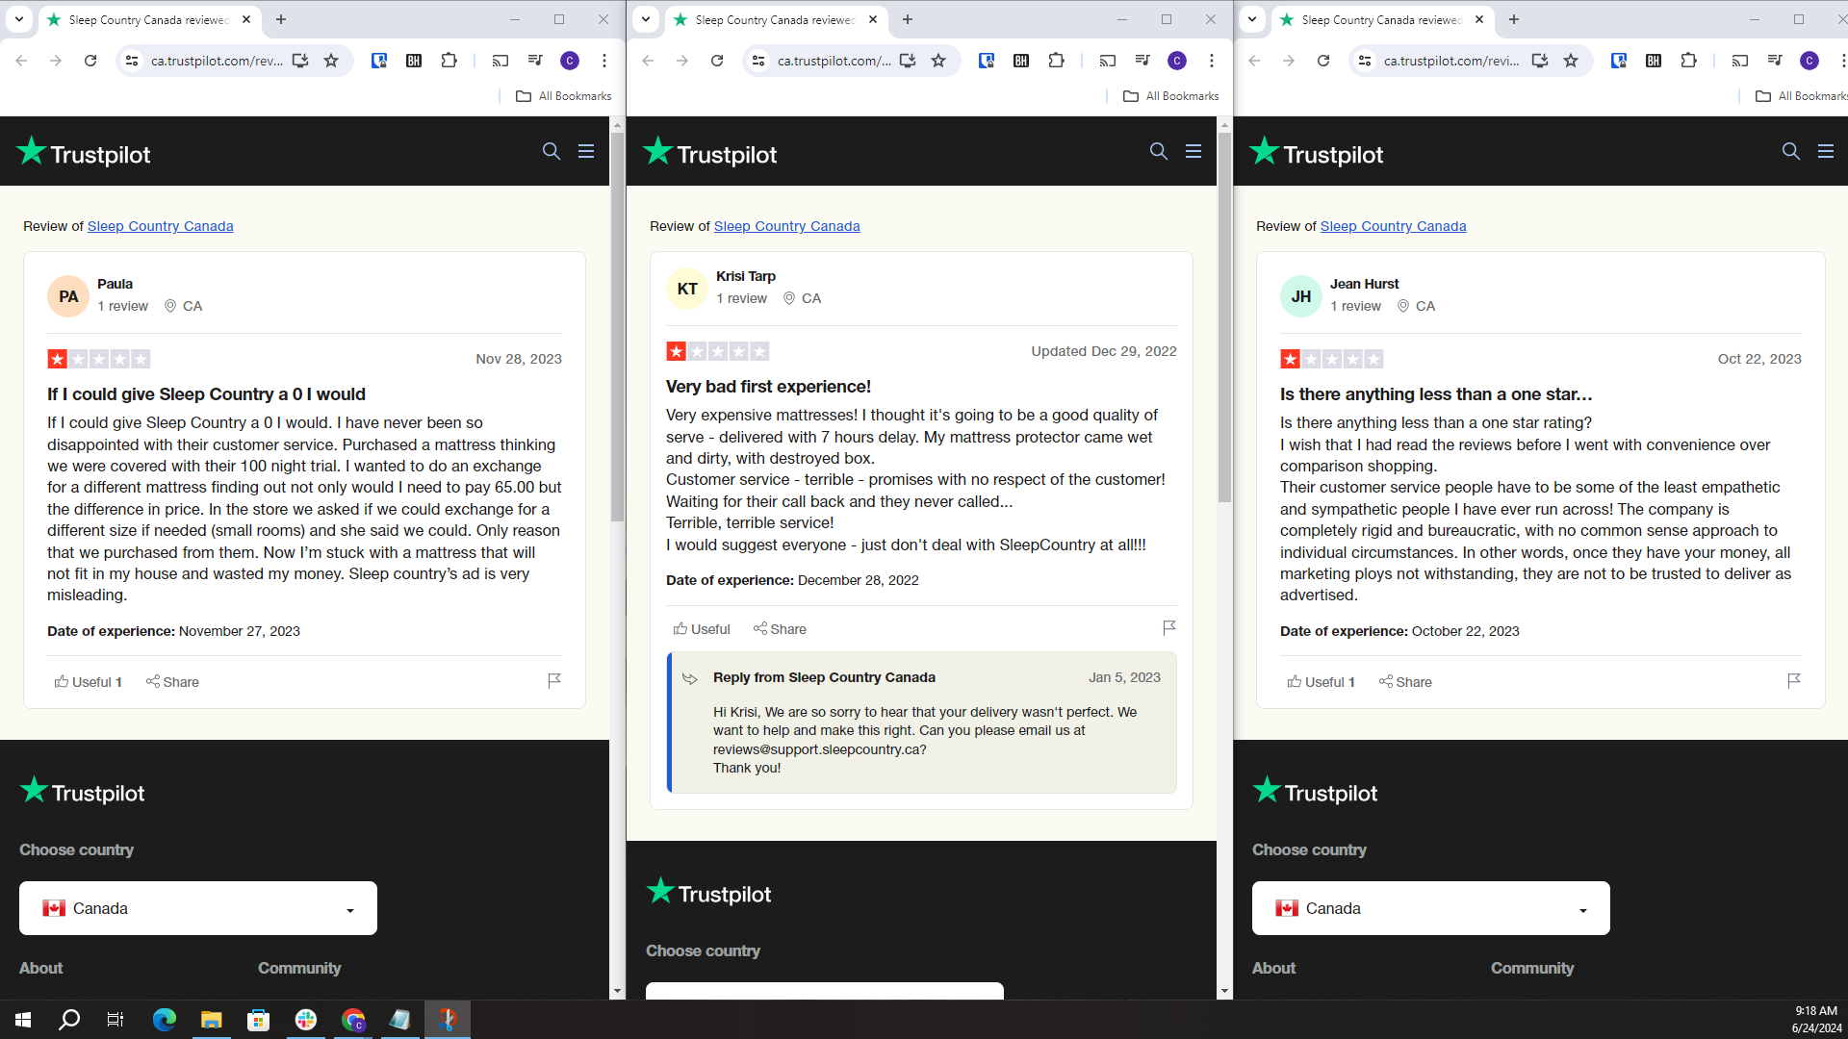Click the search icon in left Trustpilot header
This screenshot has width=1848, height=1039.
551,151
